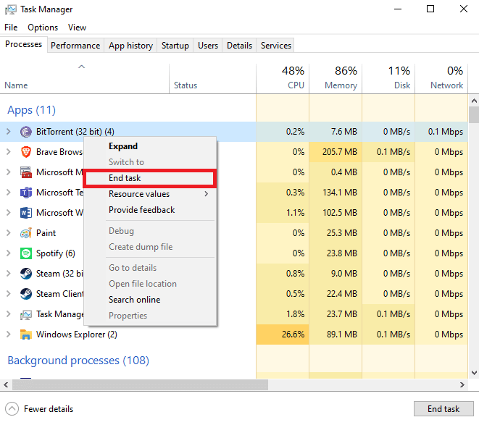Expand the Brave Browser process group
Screen dimensions: 479x425
[x=9, y=152]
